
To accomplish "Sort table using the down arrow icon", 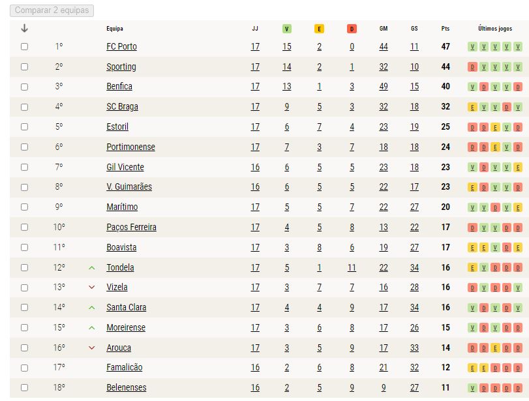I will 24,28.
